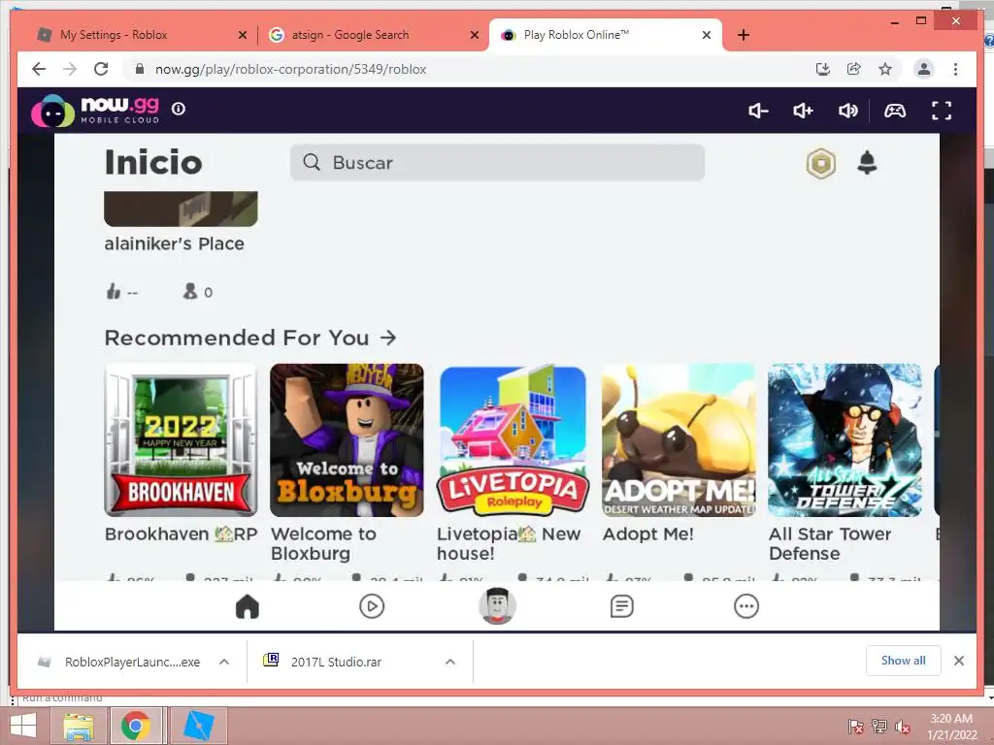Click the alainiker's Place title text
The width and height of the screenshot is (994, 745).
click(x=175, y=243)
